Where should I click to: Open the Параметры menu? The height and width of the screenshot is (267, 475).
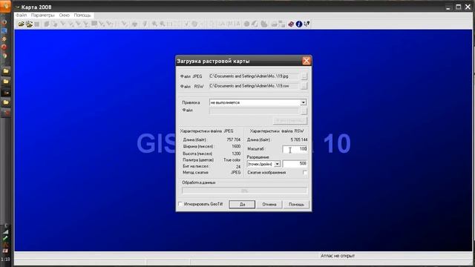click(43, 15)
